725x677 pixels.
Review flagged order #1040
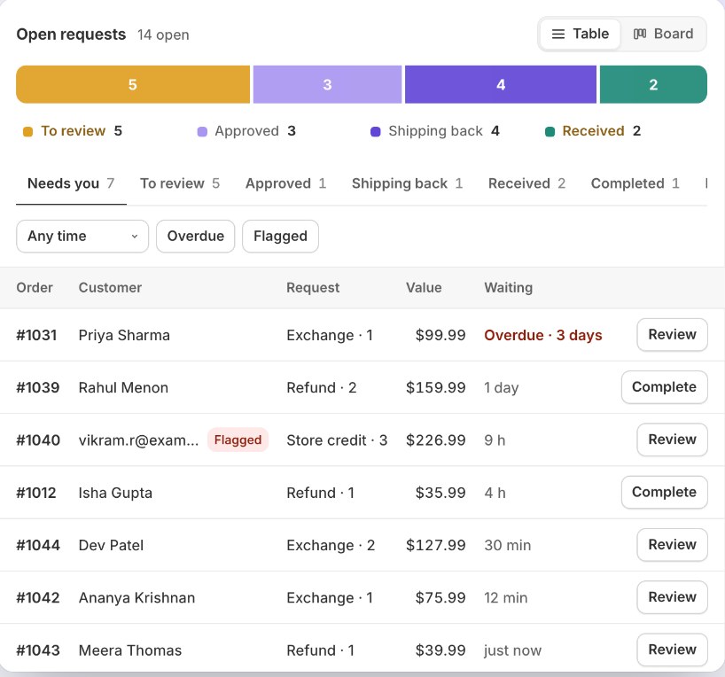pyautogui.click(x=672, y=440)
